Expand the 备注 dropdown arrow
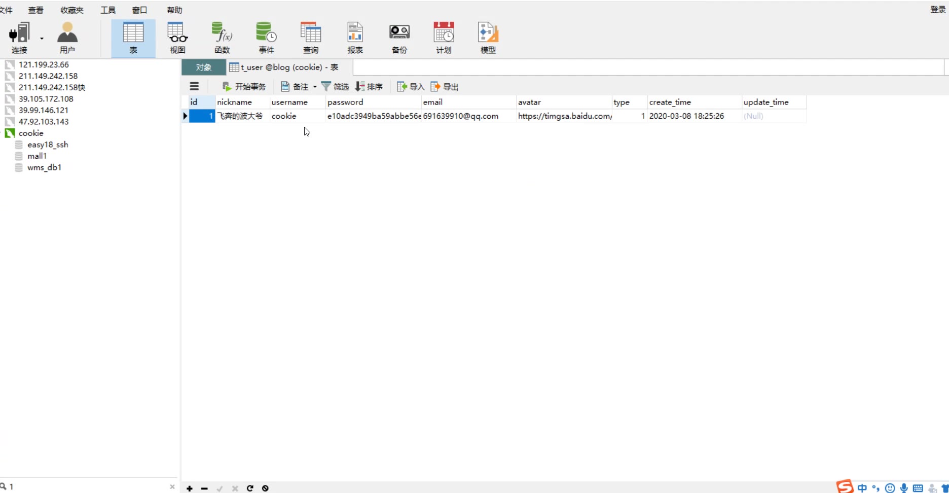 (315, 87)
